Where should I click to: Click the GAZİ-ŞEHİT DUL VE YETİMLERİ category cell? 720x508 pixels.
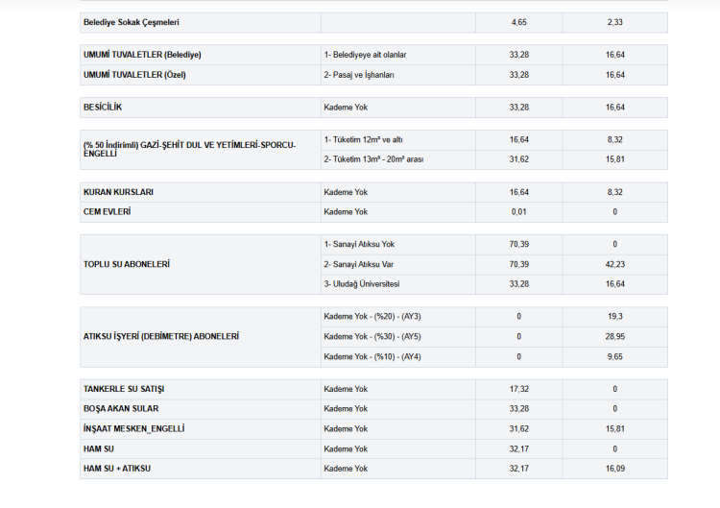tap(189, 149)
